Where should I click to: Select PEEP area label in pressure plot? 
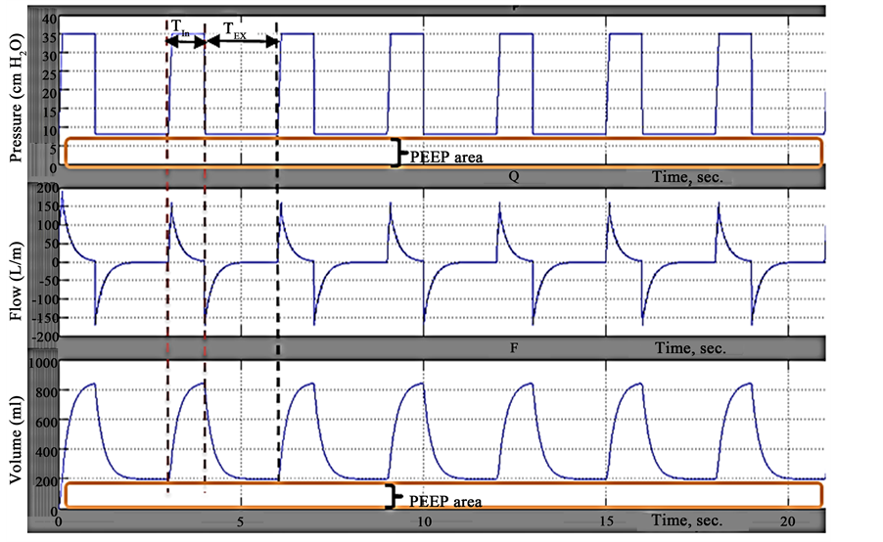[x=446, y=156]
